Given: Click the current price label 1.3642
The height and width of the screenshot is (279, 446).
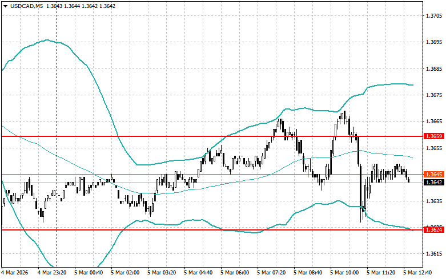Looking at the screenshot, I should [434, 182].
